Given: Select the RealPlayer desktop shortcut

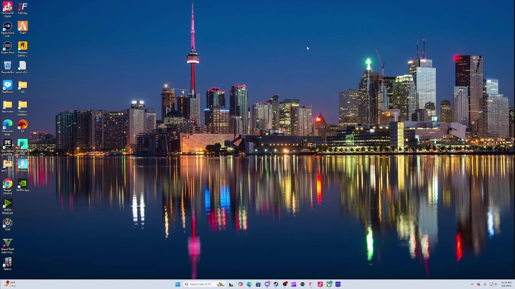Looking at the screenshot, I should [x=8, y=87].
